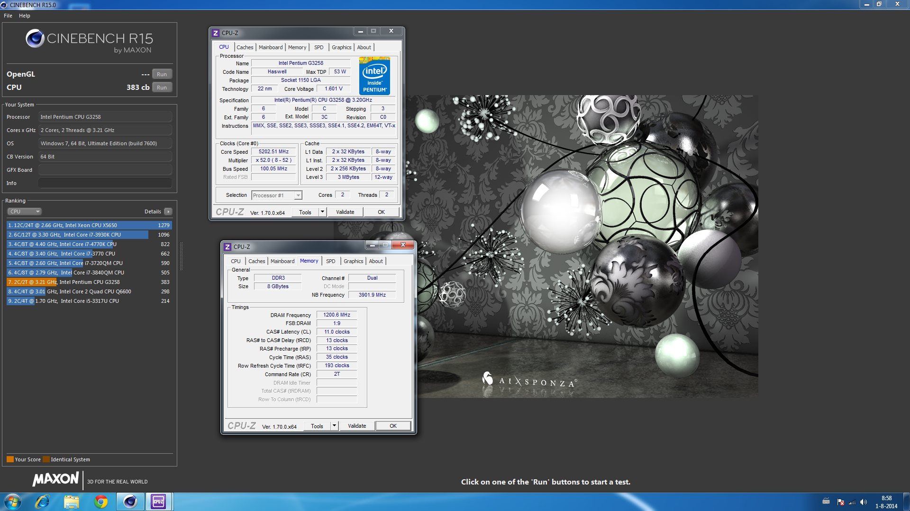Minimize the CPU-Z Memory window

click(372, 245)
